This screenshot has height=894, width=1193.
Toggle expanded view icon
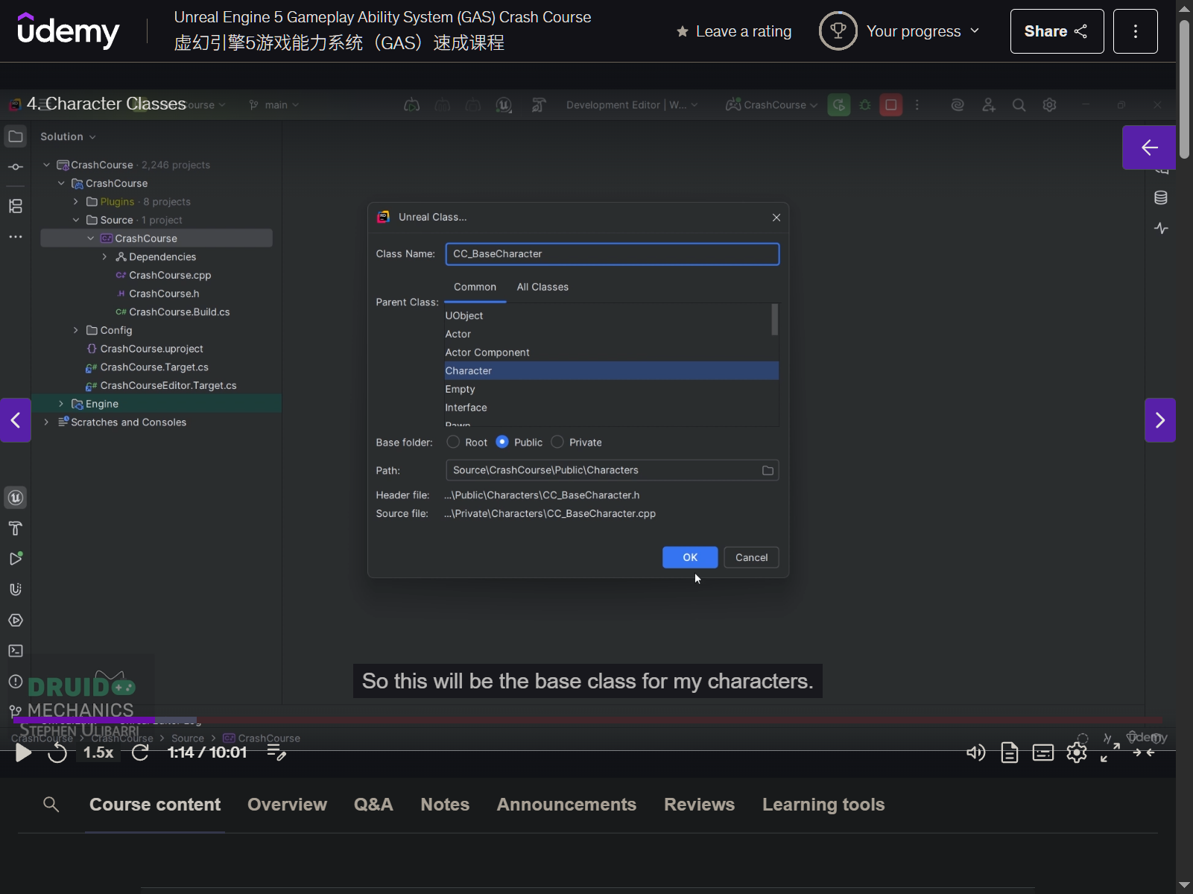[x=1144, y=752]
